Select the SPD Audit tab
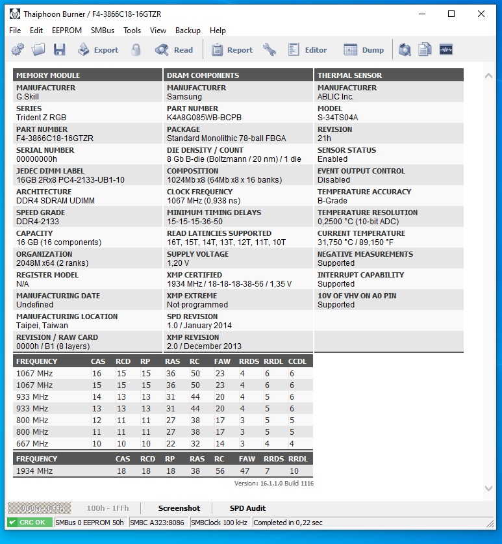Viewport: 502px width, 544px height. 247,508
